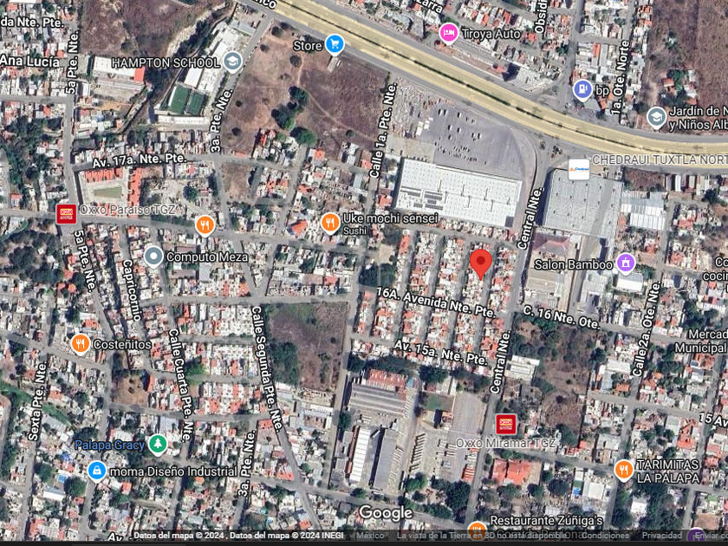The width and height of the screenshot is (728, 546).
Task: Click the Store shopping cart marker
Action: [x=335, y=44]
